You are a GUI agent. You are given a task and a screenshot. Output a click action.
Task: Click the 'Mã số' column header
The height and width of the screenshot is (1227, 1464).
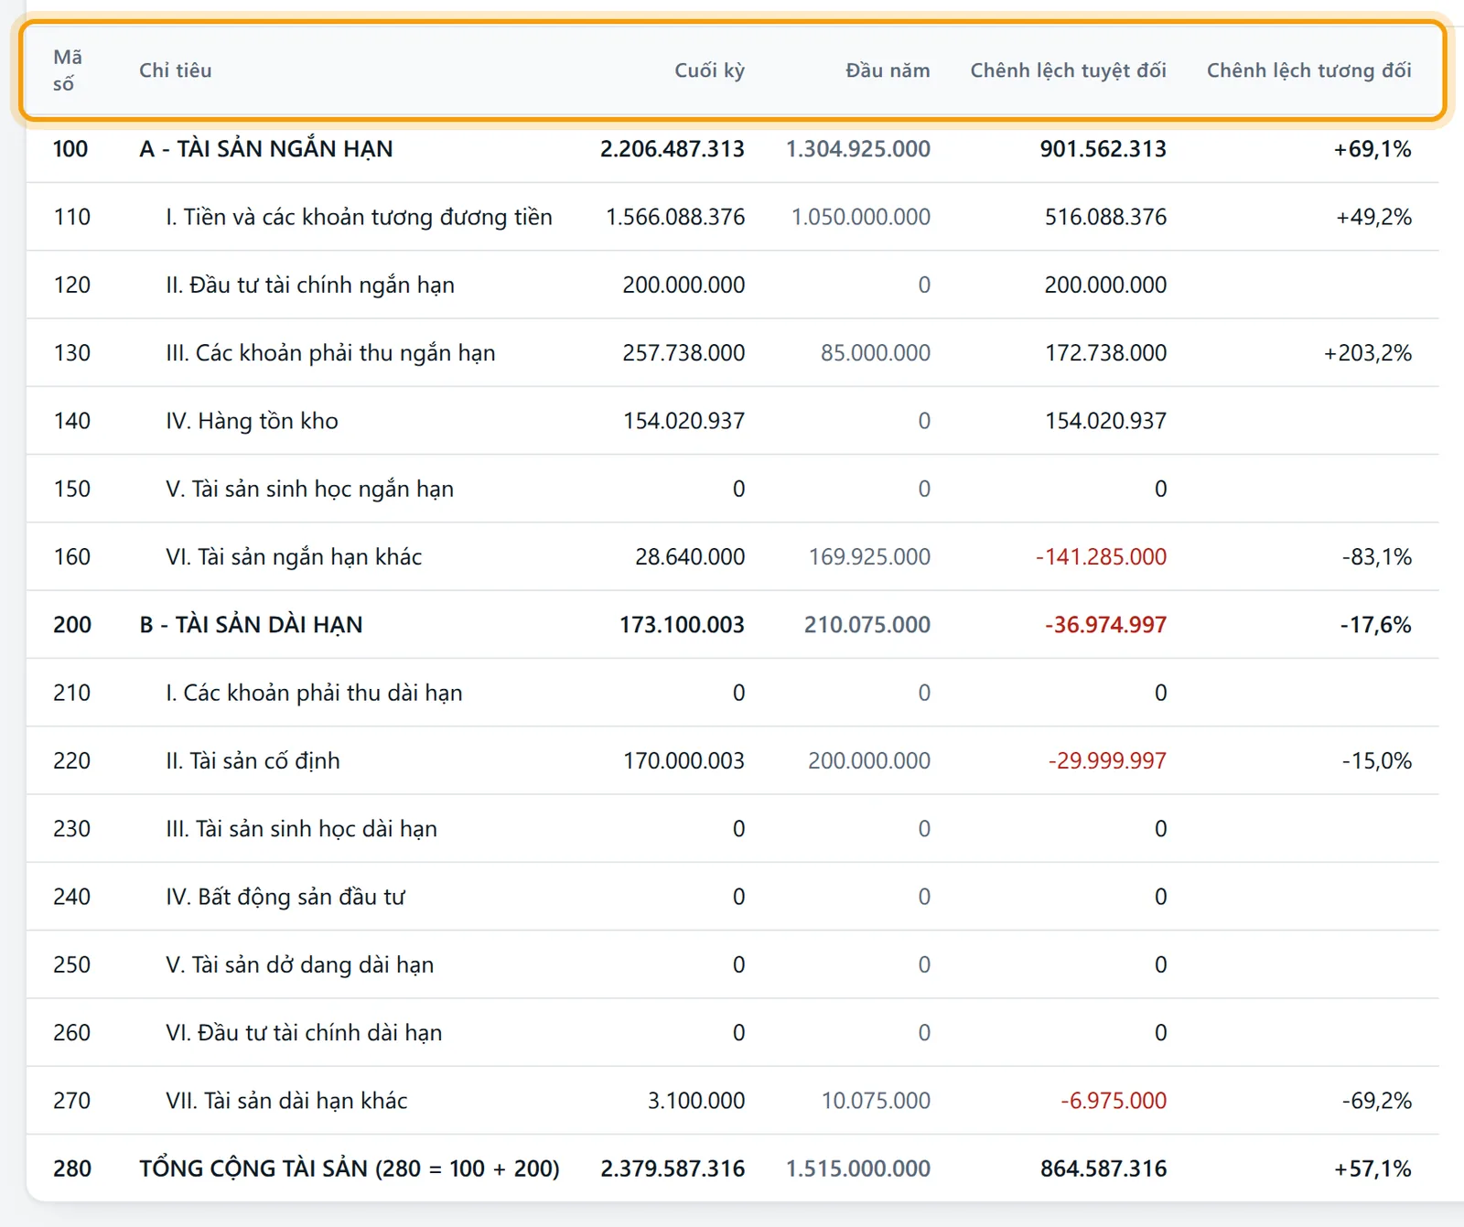click(x=67, y=70)
